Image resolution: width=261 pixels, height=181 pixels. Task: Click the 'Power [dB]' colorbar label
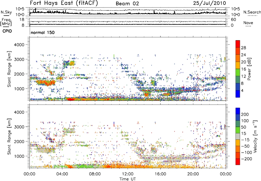pyautogui.click(x=249, y=69)
